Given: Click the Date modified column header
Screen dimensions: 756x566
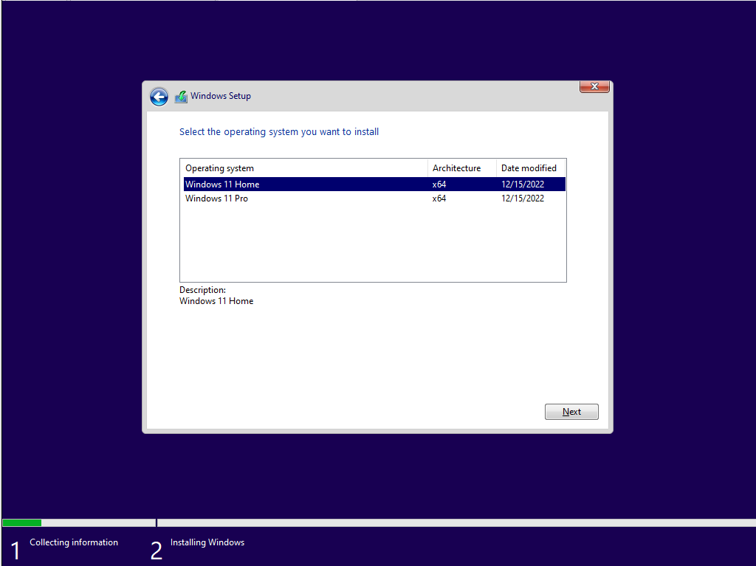Looking at the screenshot, I should click(531, 168).
